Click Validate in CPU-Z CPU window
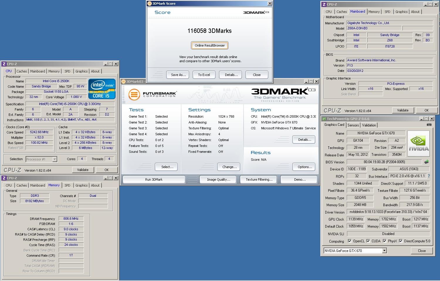The height and width of the screenshot is (281, 440). click(x=83, y=170)
